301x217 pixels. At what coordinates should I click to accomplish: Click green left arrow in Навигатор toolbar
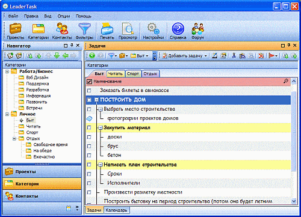point(66,55)
